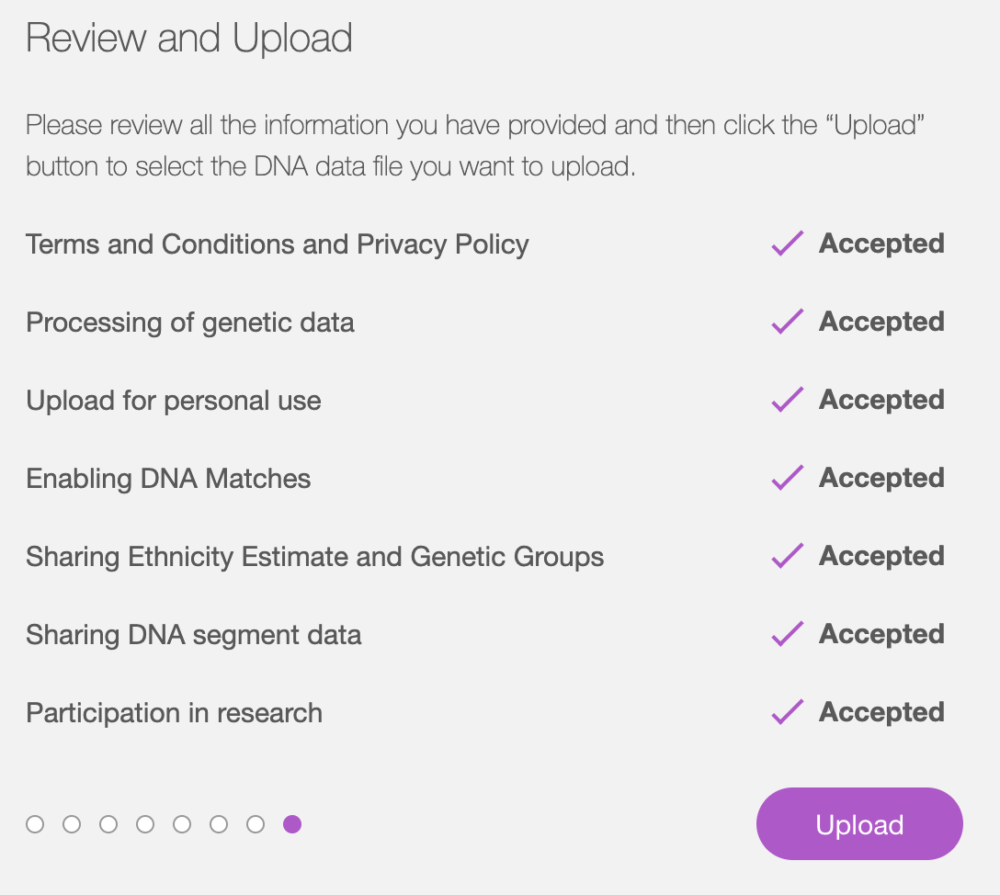Select the fourth pagination dot
The width and height of the screenshot is (1000, 895).
click(145, 824)
